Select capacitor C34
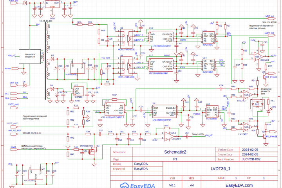The width and height of the screenshot is (282, 188). (141, 110)
